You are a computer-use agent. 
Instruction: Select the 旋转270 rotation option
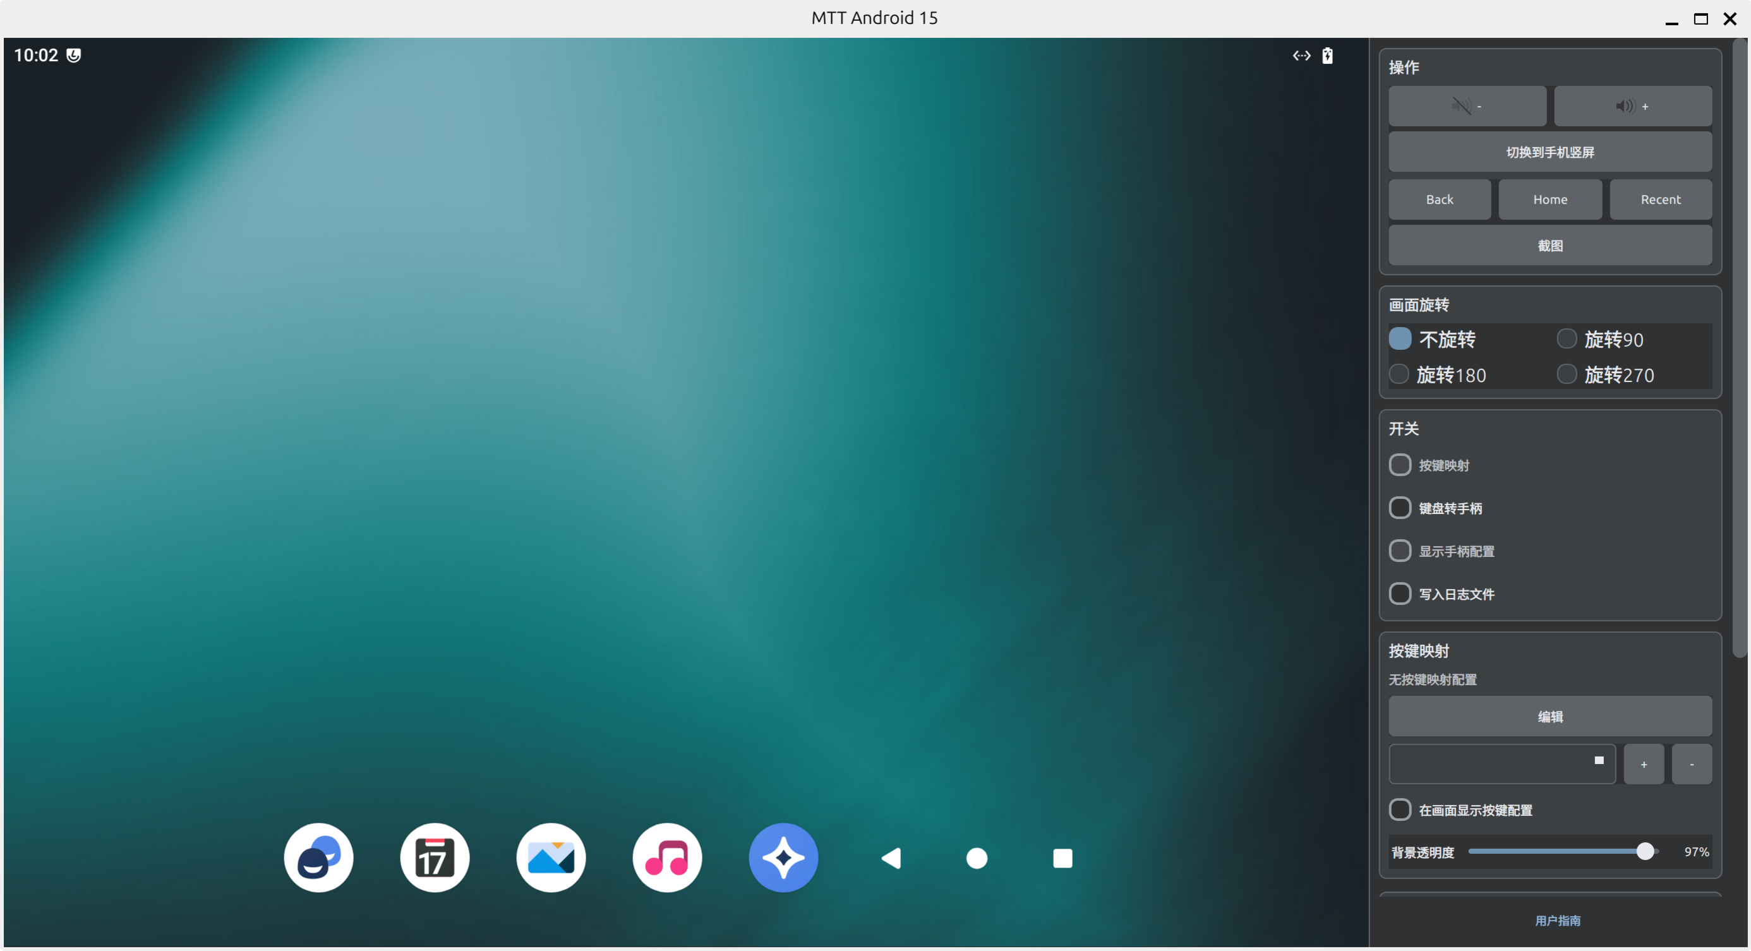coord(1606,374)
